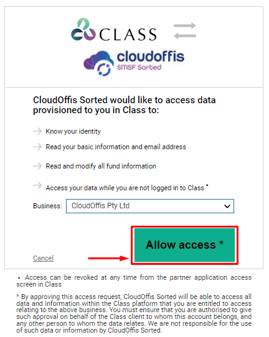Click the Allow access button
This screenshot has width=269, height=337.
point(184,245)
